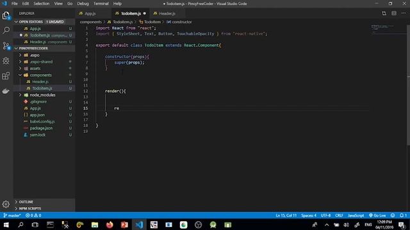Select JavaScript language mode in status bar

(x=356, y=215)
